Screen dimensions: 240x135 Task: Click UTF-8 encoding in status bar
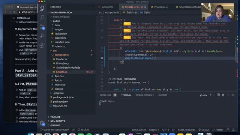[x=166, y=130]
